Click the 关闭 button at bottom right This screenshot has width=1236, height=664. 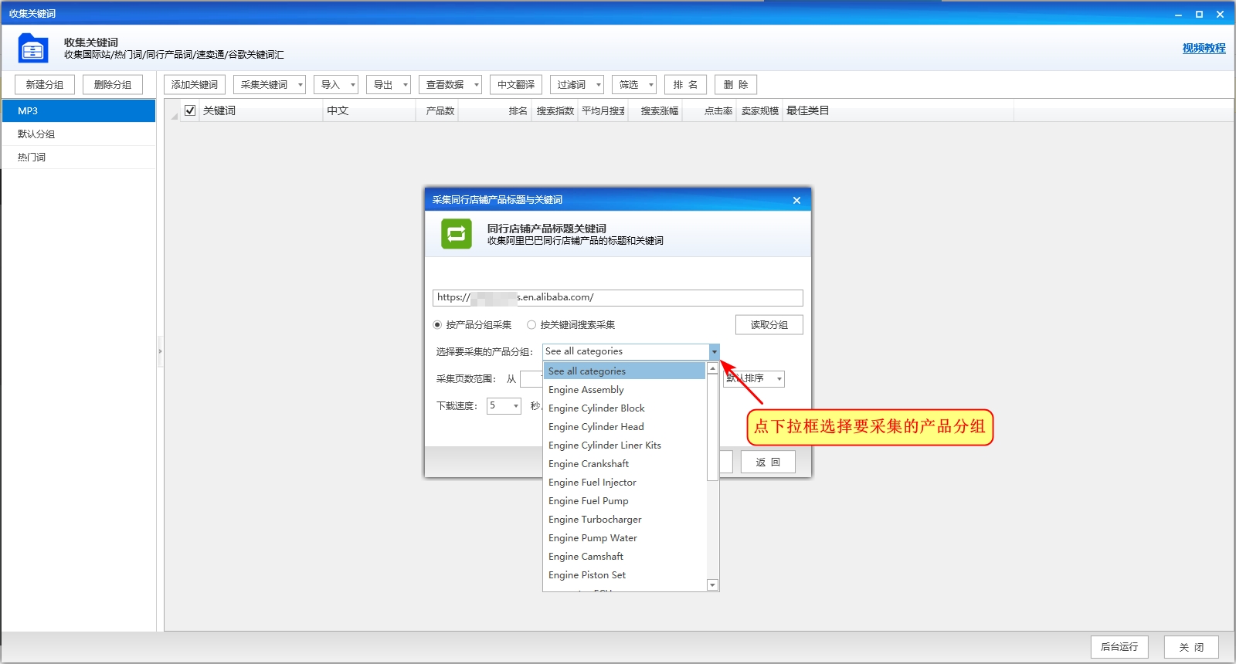click(x=1191, y=647)
